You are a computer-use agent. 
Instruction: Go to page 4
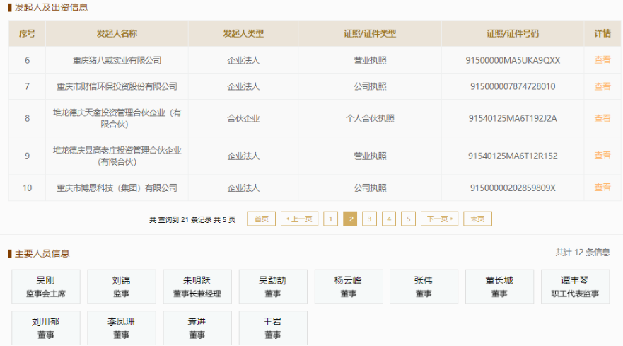pos(389,219)
